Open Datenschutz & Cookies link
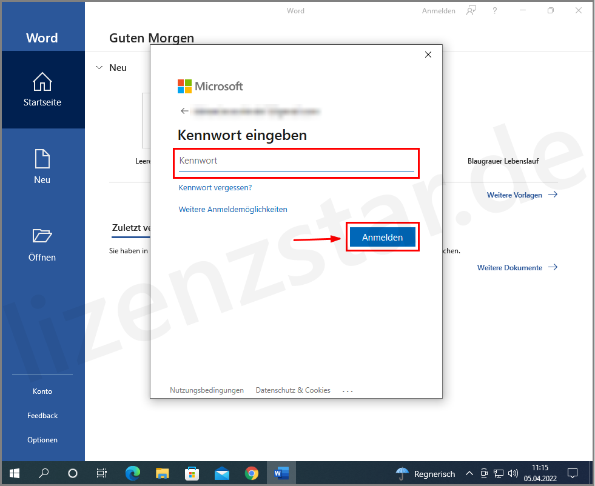595x486 pixels. point(293,390)
